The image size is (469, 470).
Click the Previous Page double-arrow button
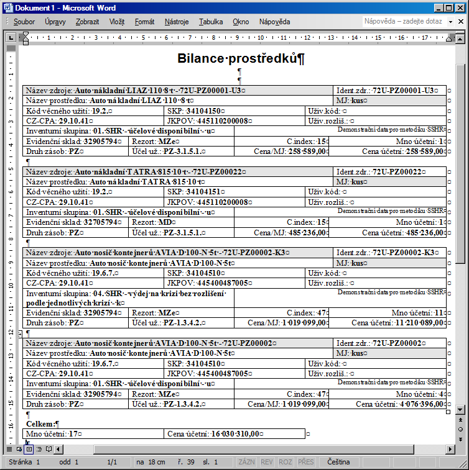460,420
